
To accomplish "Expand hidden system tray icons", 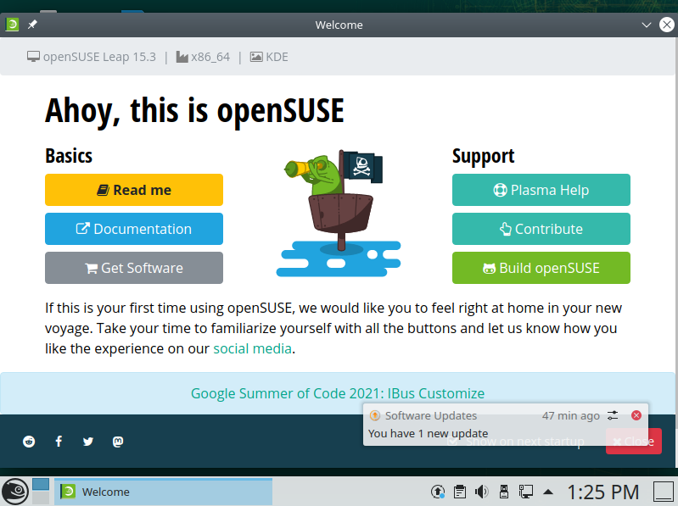I will point(548,492).
